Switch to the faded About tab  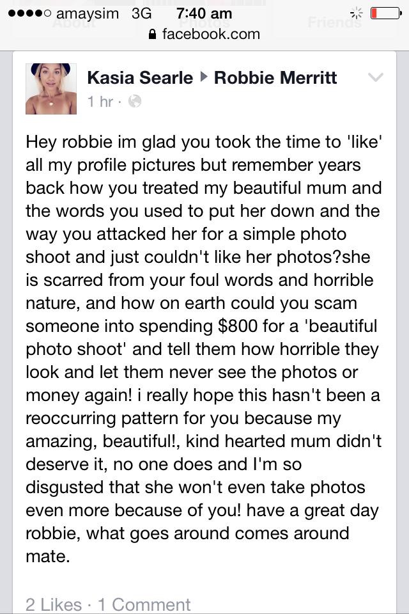[73, 24]
